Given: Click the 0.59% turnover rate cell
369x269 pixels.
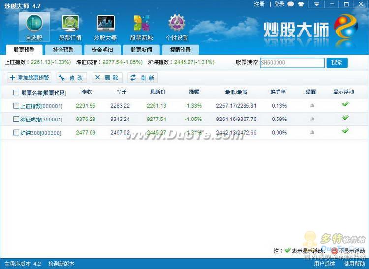Looking at the screenshot, I should coord(279,119).
